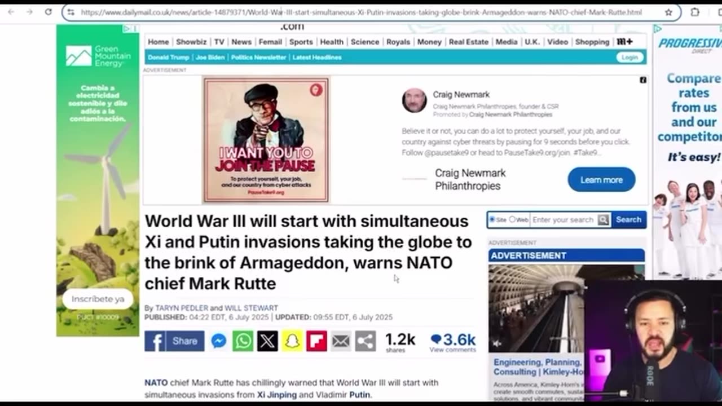Share article via WhatsApp icon

click(243, 341)
